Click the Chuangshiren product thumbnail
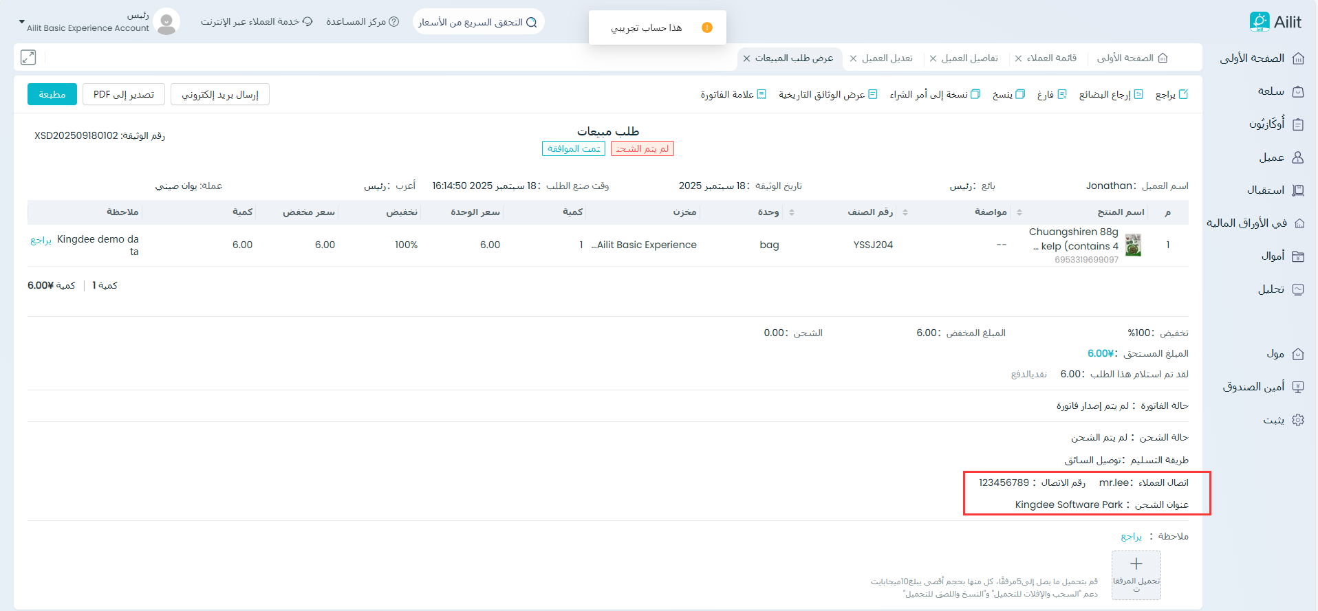 [1133, 245]
